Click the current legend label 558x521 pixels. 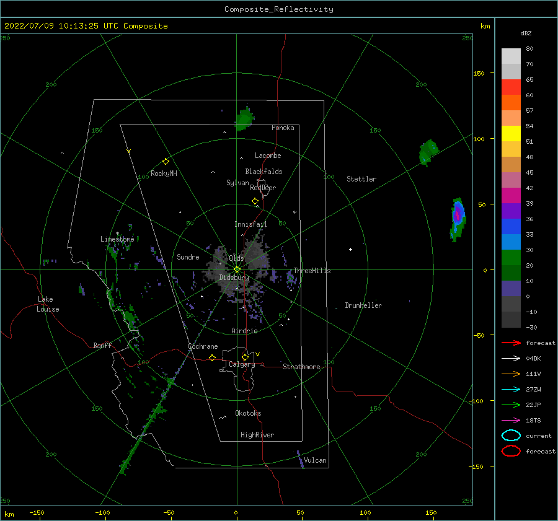coord(539,436)
